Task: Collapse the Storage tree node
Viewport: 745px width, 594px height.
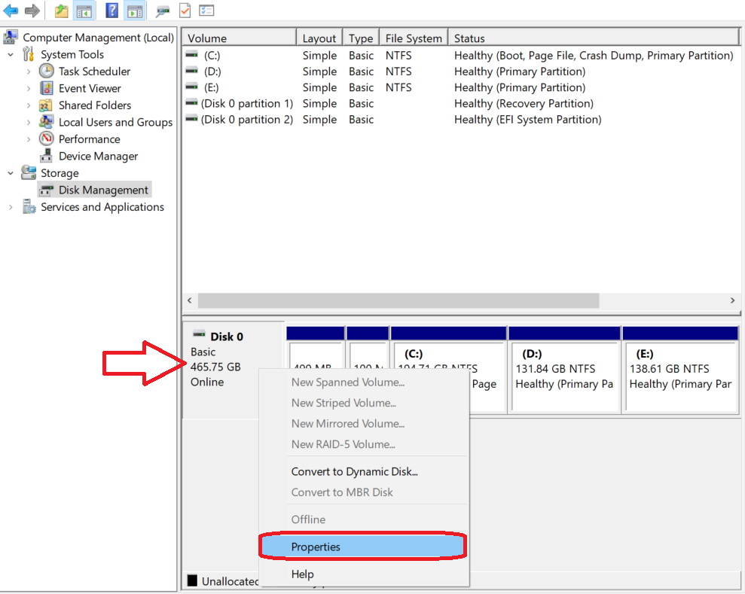Action: pyautogui.click(x=11, y=173)
